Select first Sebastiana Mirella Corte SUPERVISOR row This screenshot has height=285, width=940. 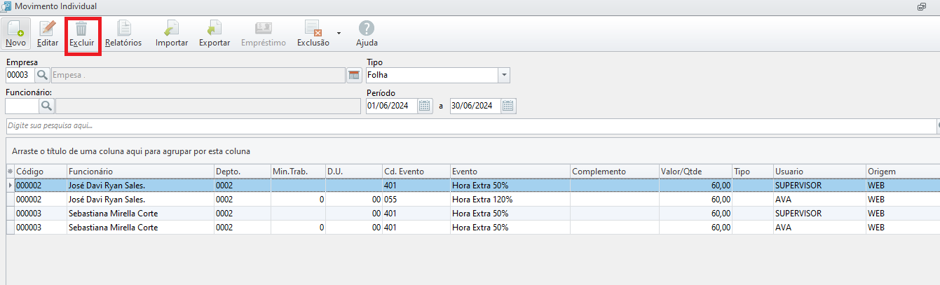click(472, 214)
